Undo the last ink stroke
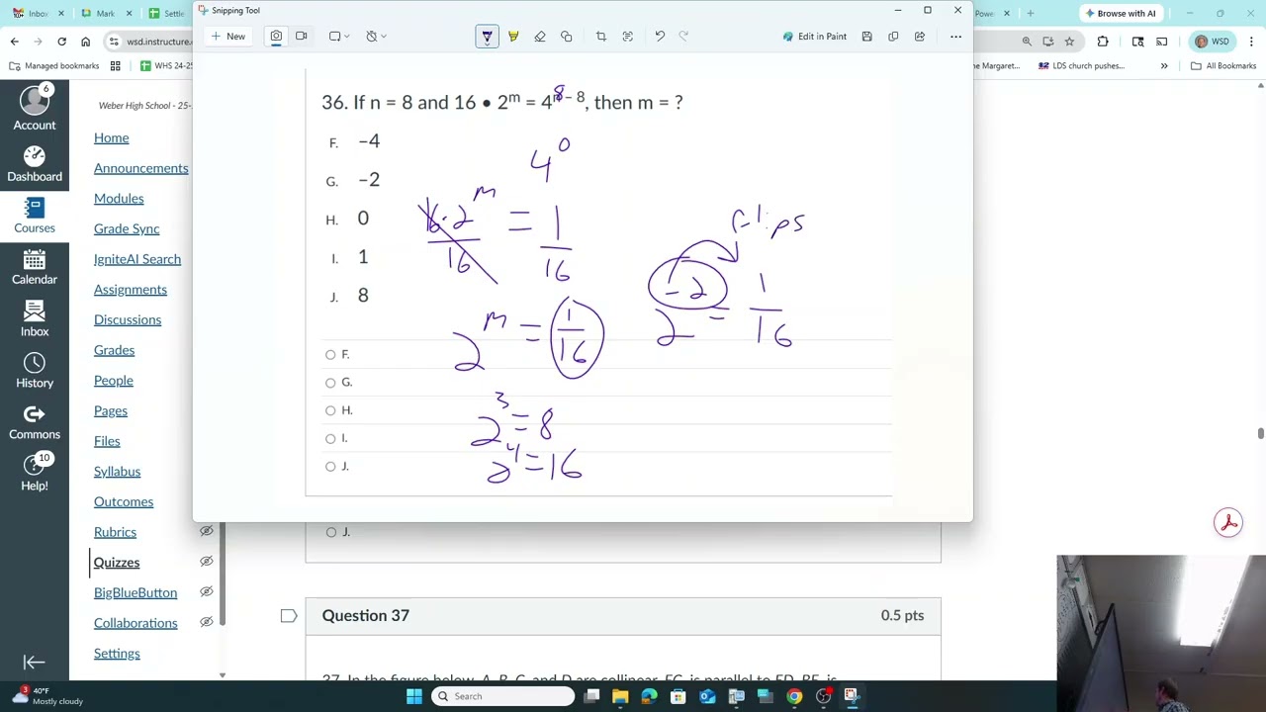Viewport: 1266px width, 712px height. coord(660,37)
